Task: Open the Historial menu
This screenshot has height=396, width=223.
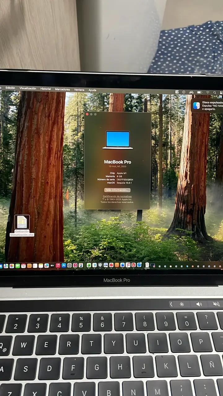Action: click(x=46, y=89)
